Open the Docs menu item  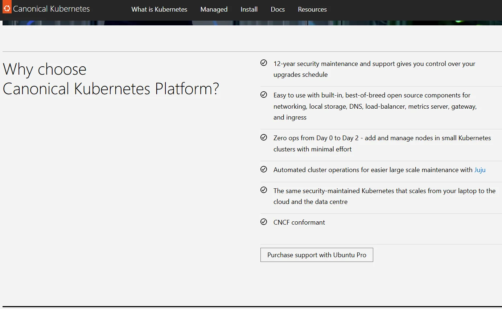coord(278,9)
